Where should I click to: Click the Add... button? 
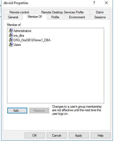click(17, 110)
